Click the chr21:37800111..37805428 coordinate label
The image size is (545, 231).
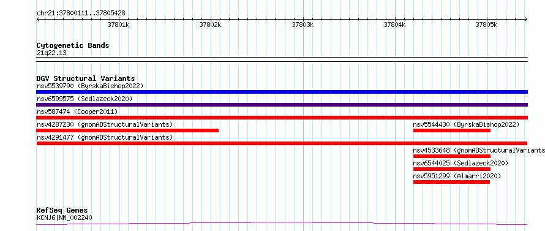[81, 13]
